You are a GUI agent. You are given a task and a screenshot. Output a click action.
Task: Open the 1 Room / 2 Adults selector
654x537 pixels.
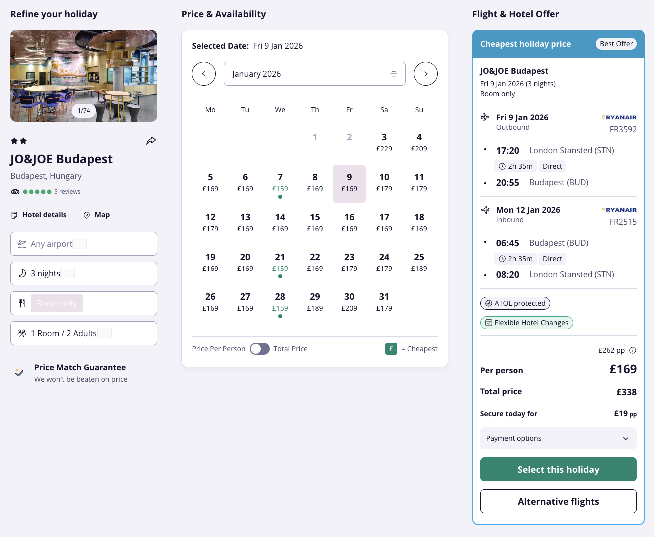[84, 333]
